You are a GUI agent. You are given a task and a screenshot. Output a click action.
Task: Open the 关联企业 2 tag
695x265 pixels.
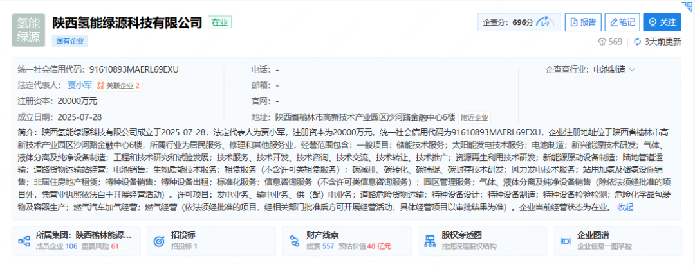(x=118, y=86)
